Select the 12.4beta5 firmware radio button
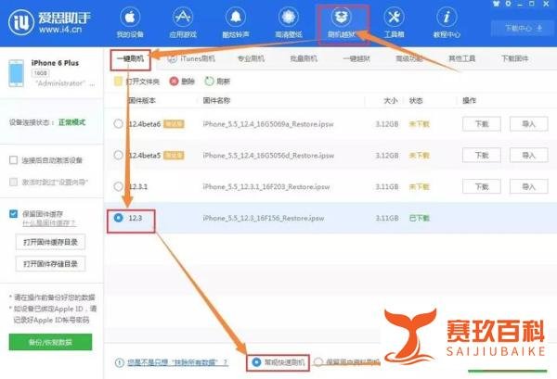The image size is (557, 379). coord(118,155)
